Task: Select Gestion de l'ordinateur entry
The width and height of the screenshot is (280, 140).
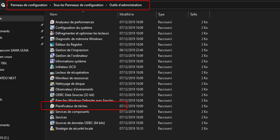Action: tap(72, 56)
